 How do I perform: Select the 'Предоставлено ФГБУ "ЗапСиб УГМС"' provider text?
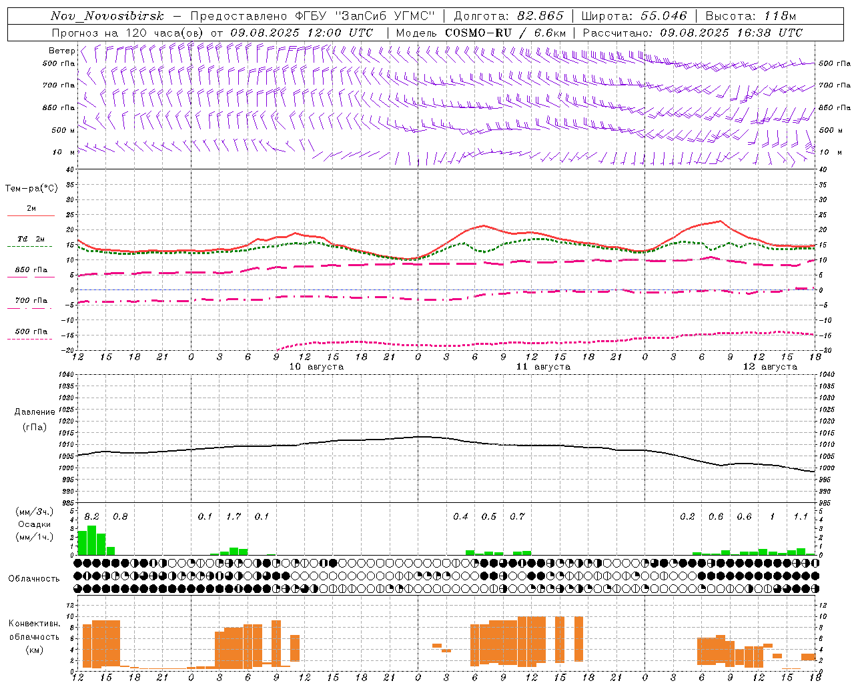(x=313, y=16)
